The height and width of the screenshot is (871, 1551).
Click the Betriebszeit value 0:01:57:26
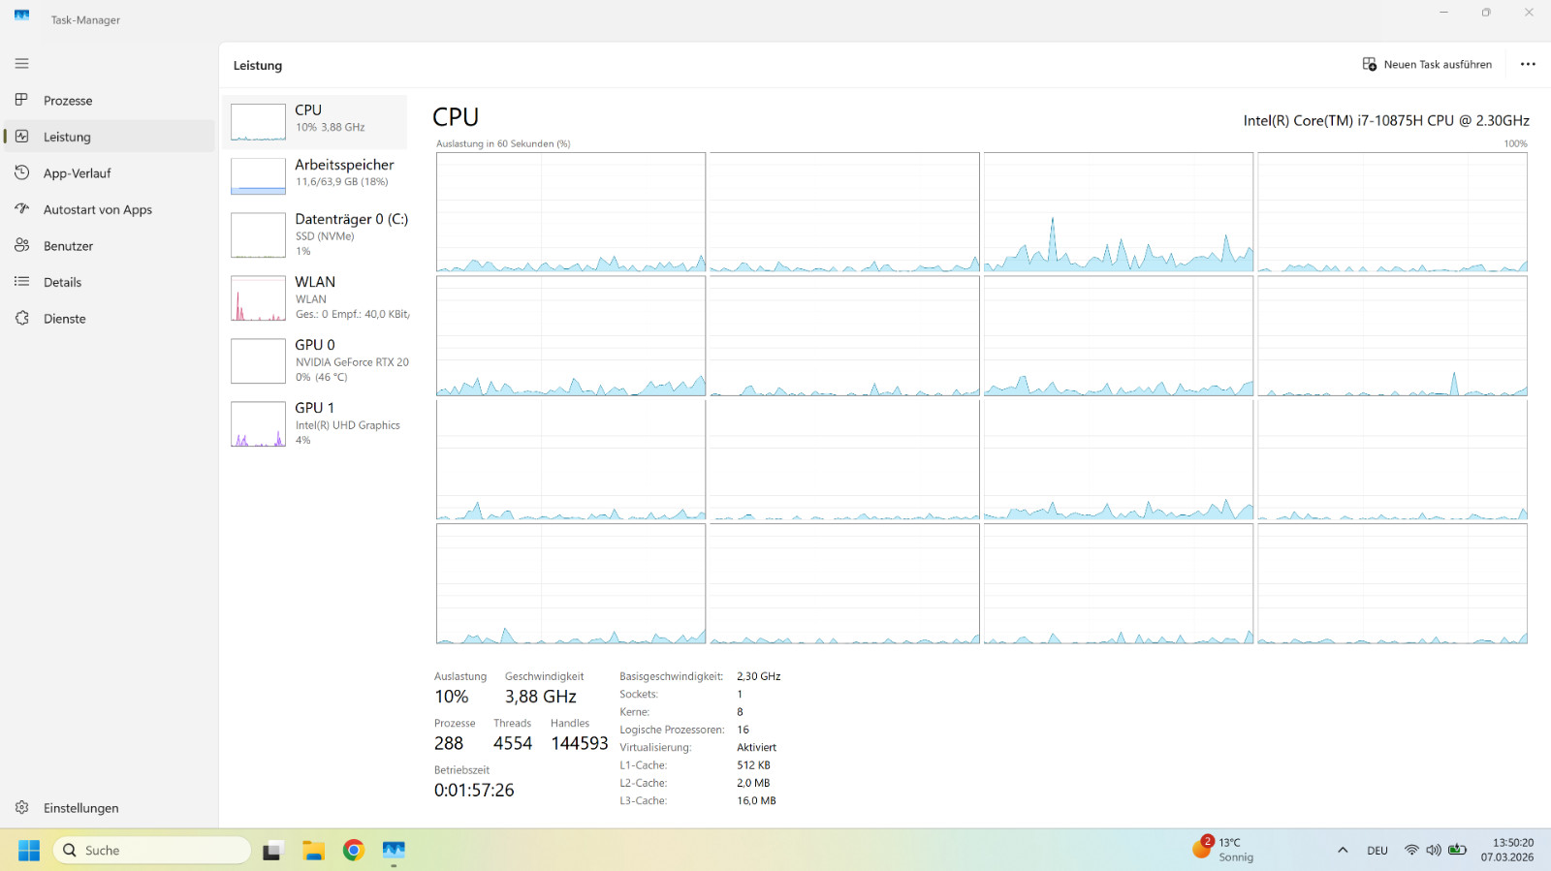[x=474, y=790]
